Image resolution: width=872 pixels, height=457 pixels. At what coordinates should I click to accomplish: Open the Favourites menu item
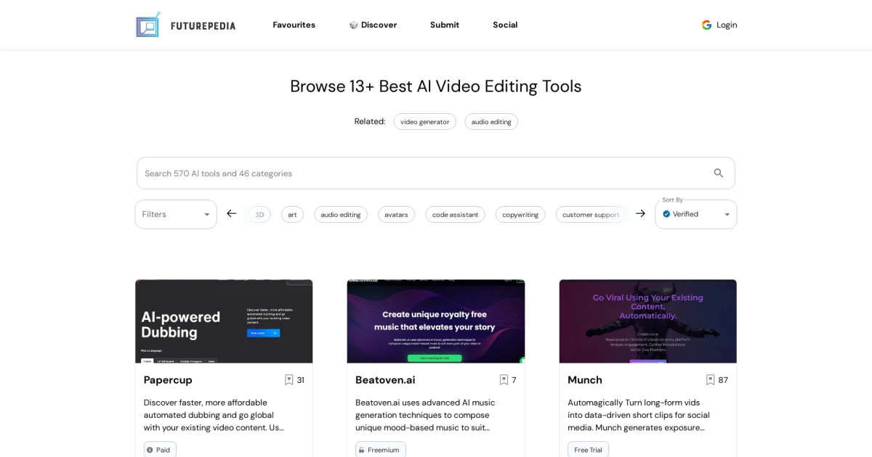(x=294, y=24)
